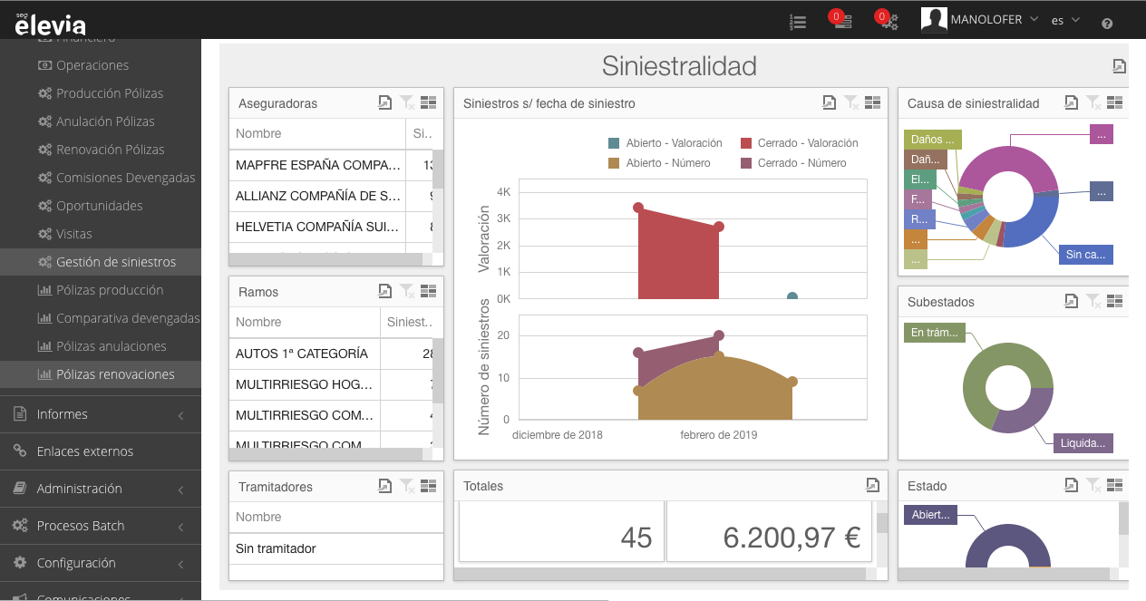This screenshot has width=1146, height=601.
Task: Expand the Procesos Batch sidebar section
Action: click(x=101, y=526)
